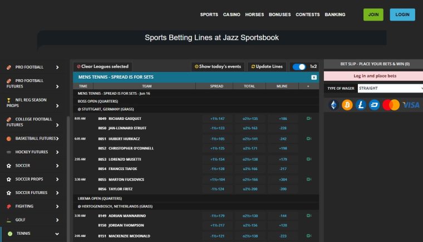
Task: Click the Dash payment icon
Action: tap(374, 105)
